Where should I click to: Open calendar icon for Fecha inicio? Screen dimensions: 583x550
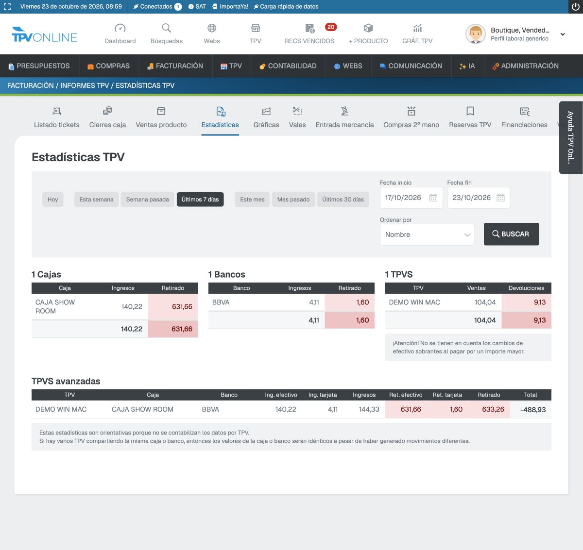coord(433,198)
